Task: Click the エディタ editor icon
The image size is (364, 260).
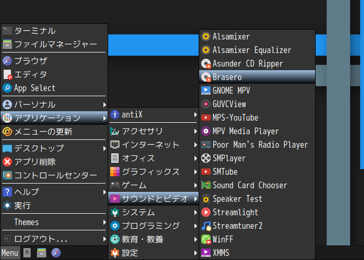Action: (x=8, y=74)
